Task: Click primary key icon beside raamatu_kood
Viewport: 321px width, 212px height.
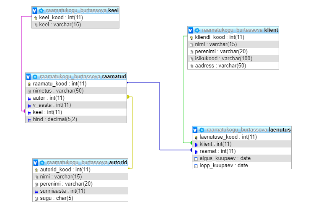Action: point(29,84)
